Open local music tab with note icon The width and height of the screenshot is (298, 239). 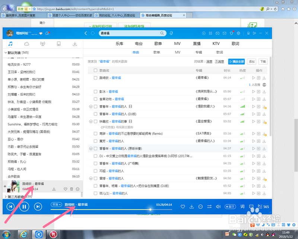tap(10, 44)
